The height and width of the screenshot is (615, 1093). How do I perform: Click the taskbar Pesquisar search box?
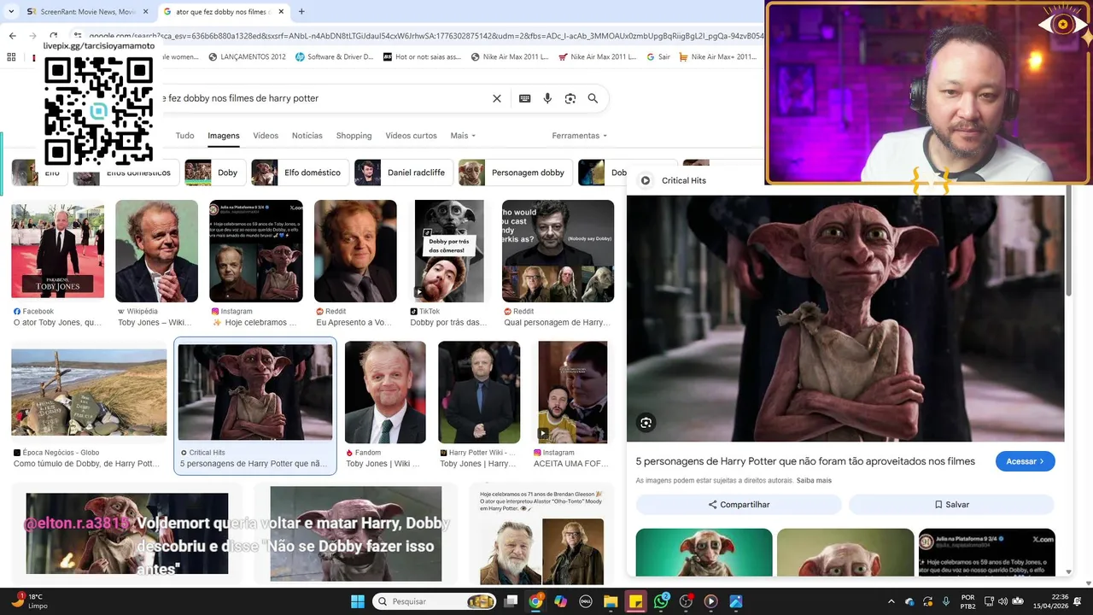[434, 601]
